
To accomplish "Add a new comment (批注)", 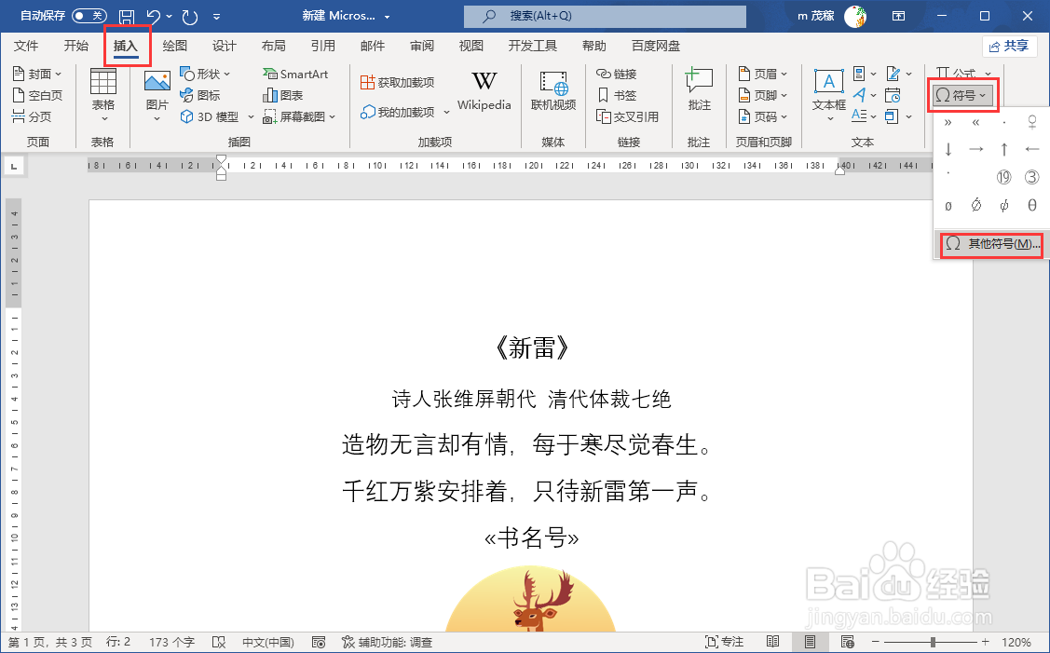I will (x=699, y=89).
